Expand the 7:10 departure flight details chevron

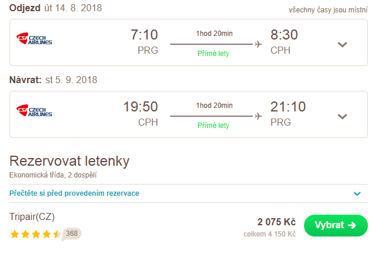tap(342, 45)
